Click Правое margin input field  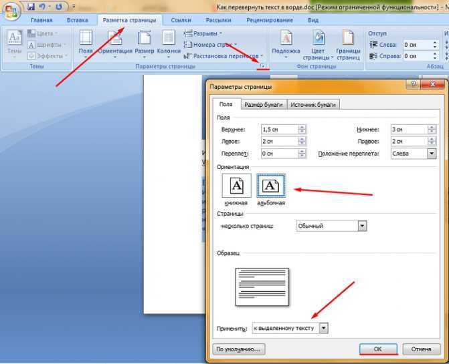pos(409,141)
